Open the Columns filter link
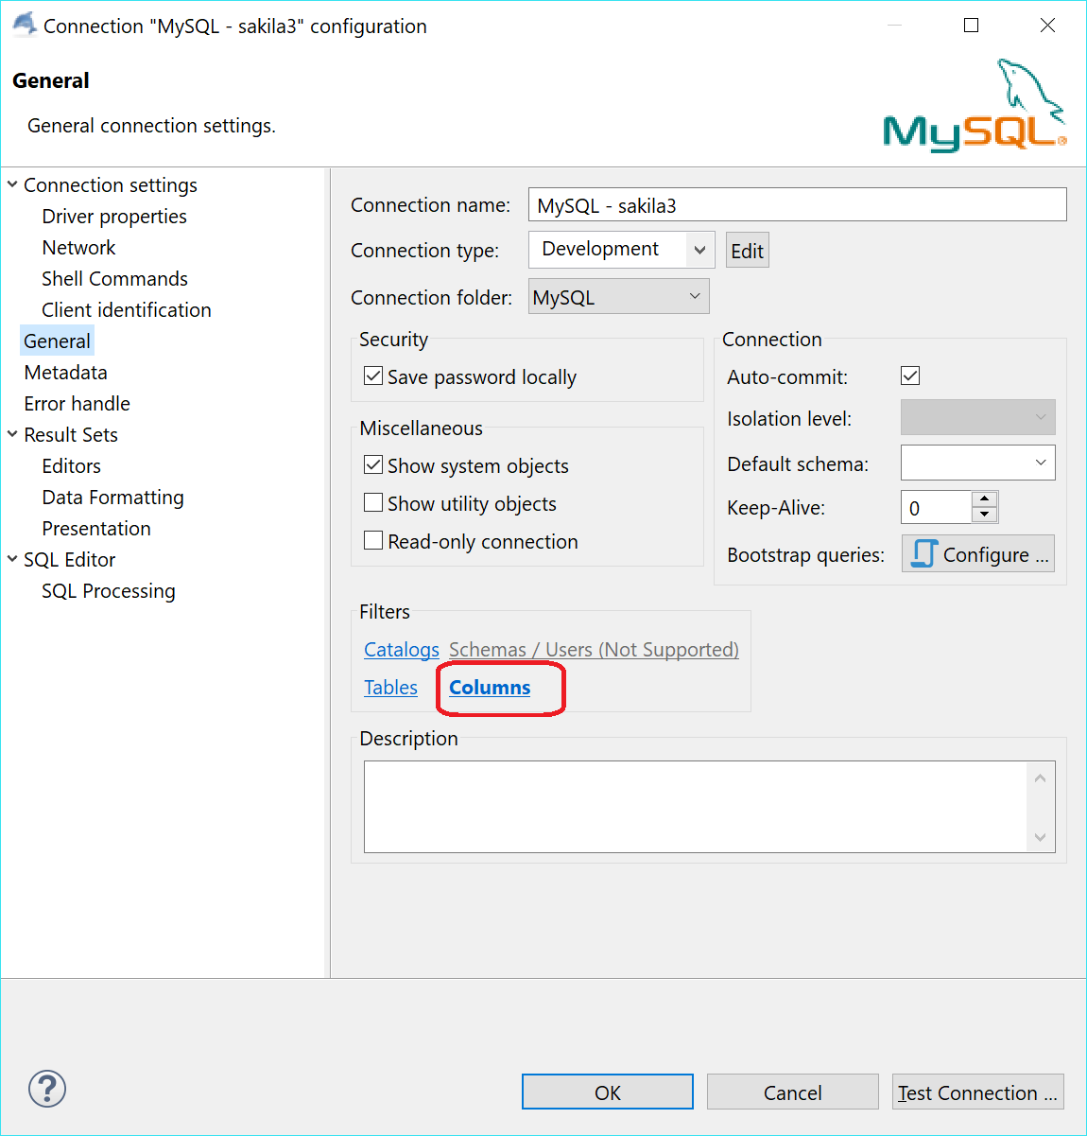1087x1136 pixels. (490, 688)
